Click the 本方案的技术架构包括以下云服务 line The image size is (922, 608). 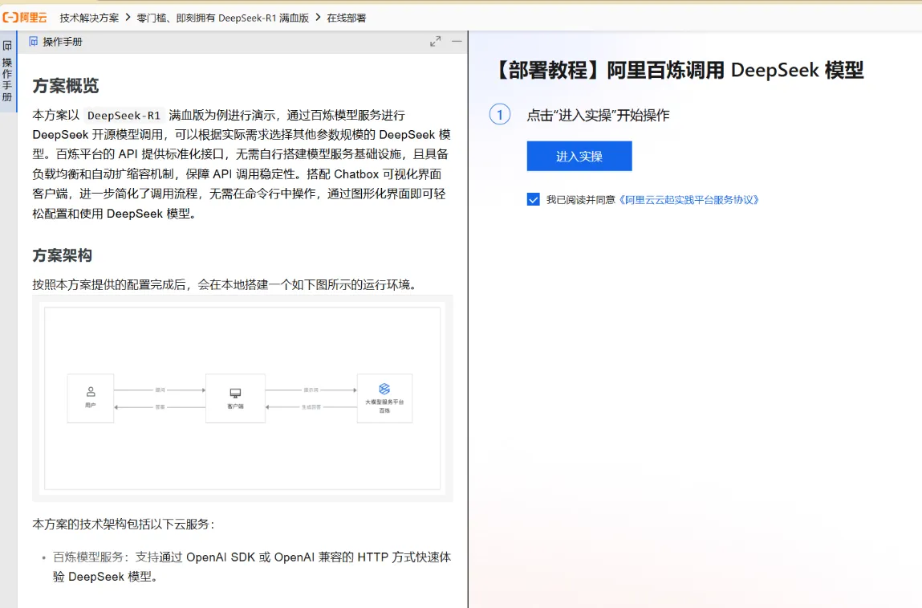click(x=124, y=524)
